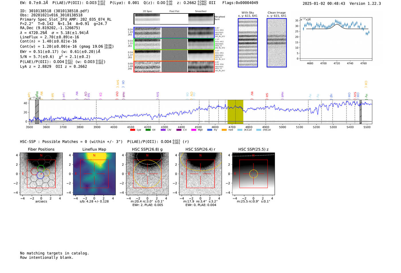
Task: Click the 2D Spec column header
Action: click(x=148, y=11)
